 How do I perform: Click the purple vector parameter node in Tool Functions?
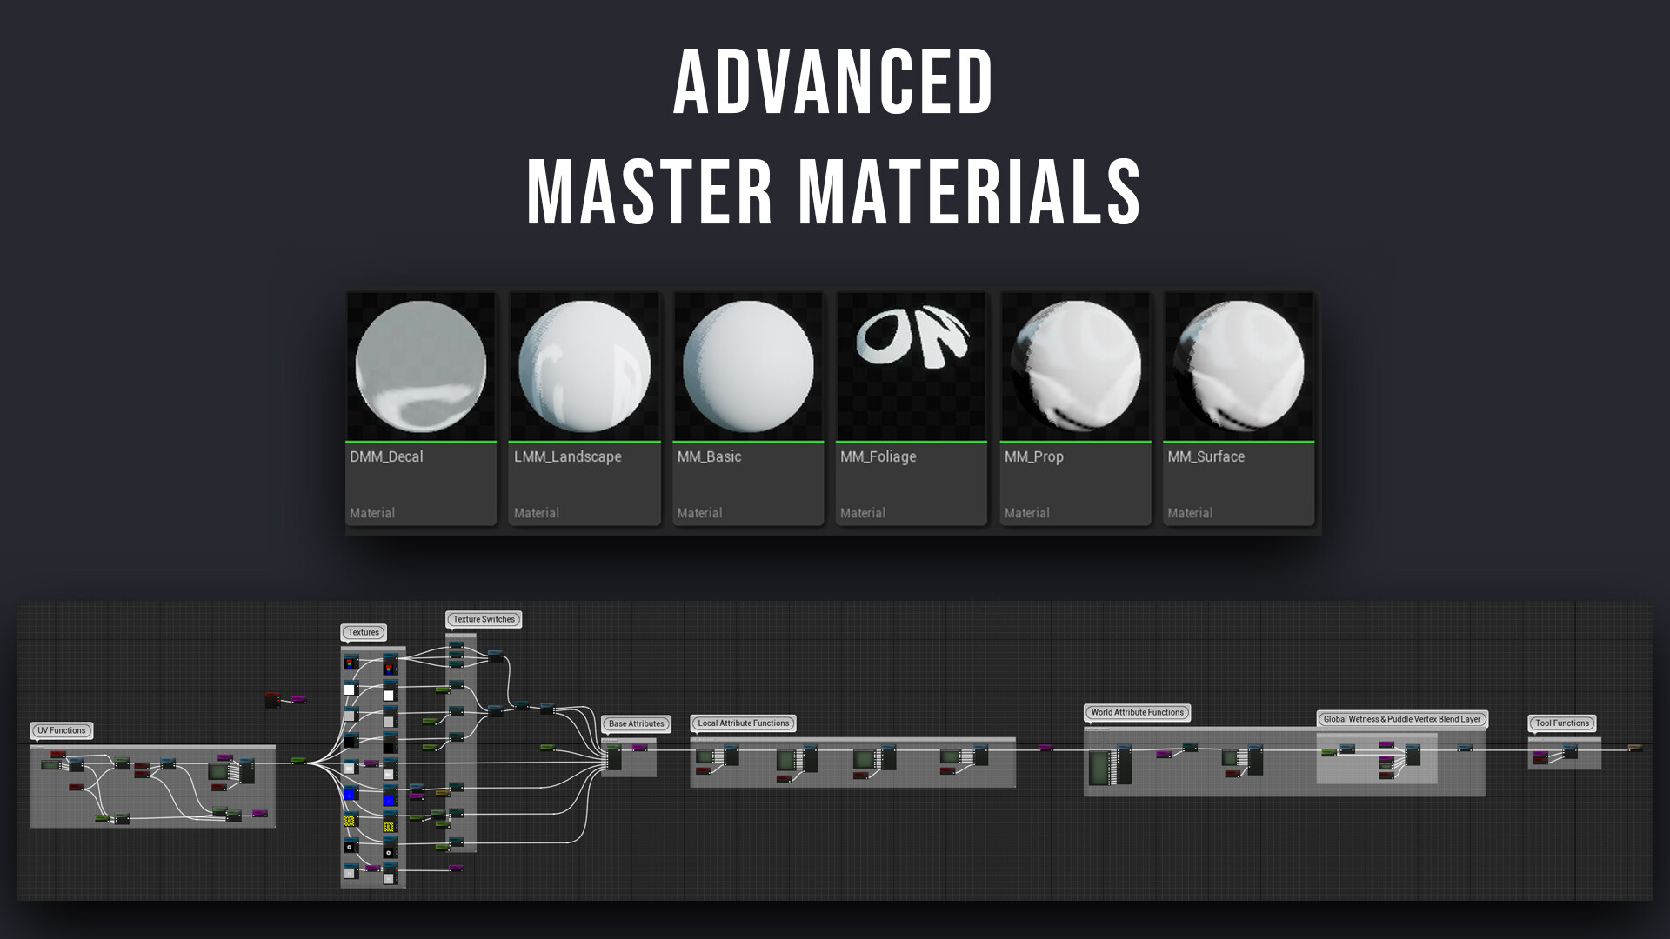click(x=1540, y=754)
